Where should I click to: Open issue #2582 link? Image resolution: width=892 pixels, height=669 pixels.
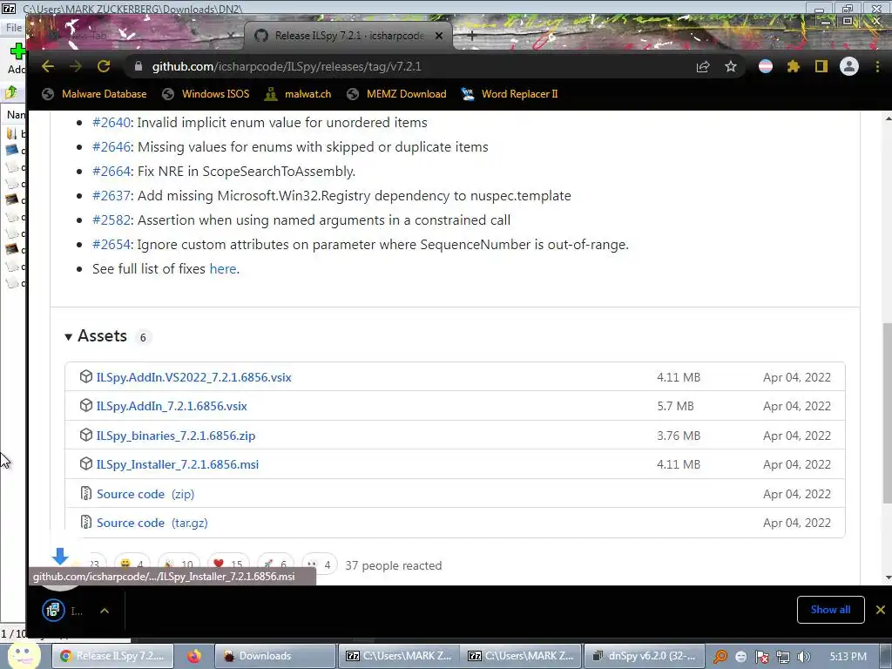coord(111,220)
